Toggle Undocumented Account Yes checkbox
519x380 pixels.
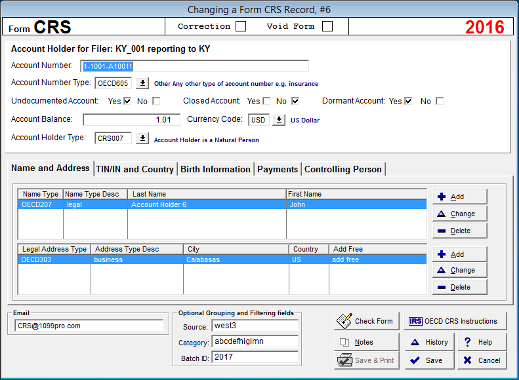[127, 101]
